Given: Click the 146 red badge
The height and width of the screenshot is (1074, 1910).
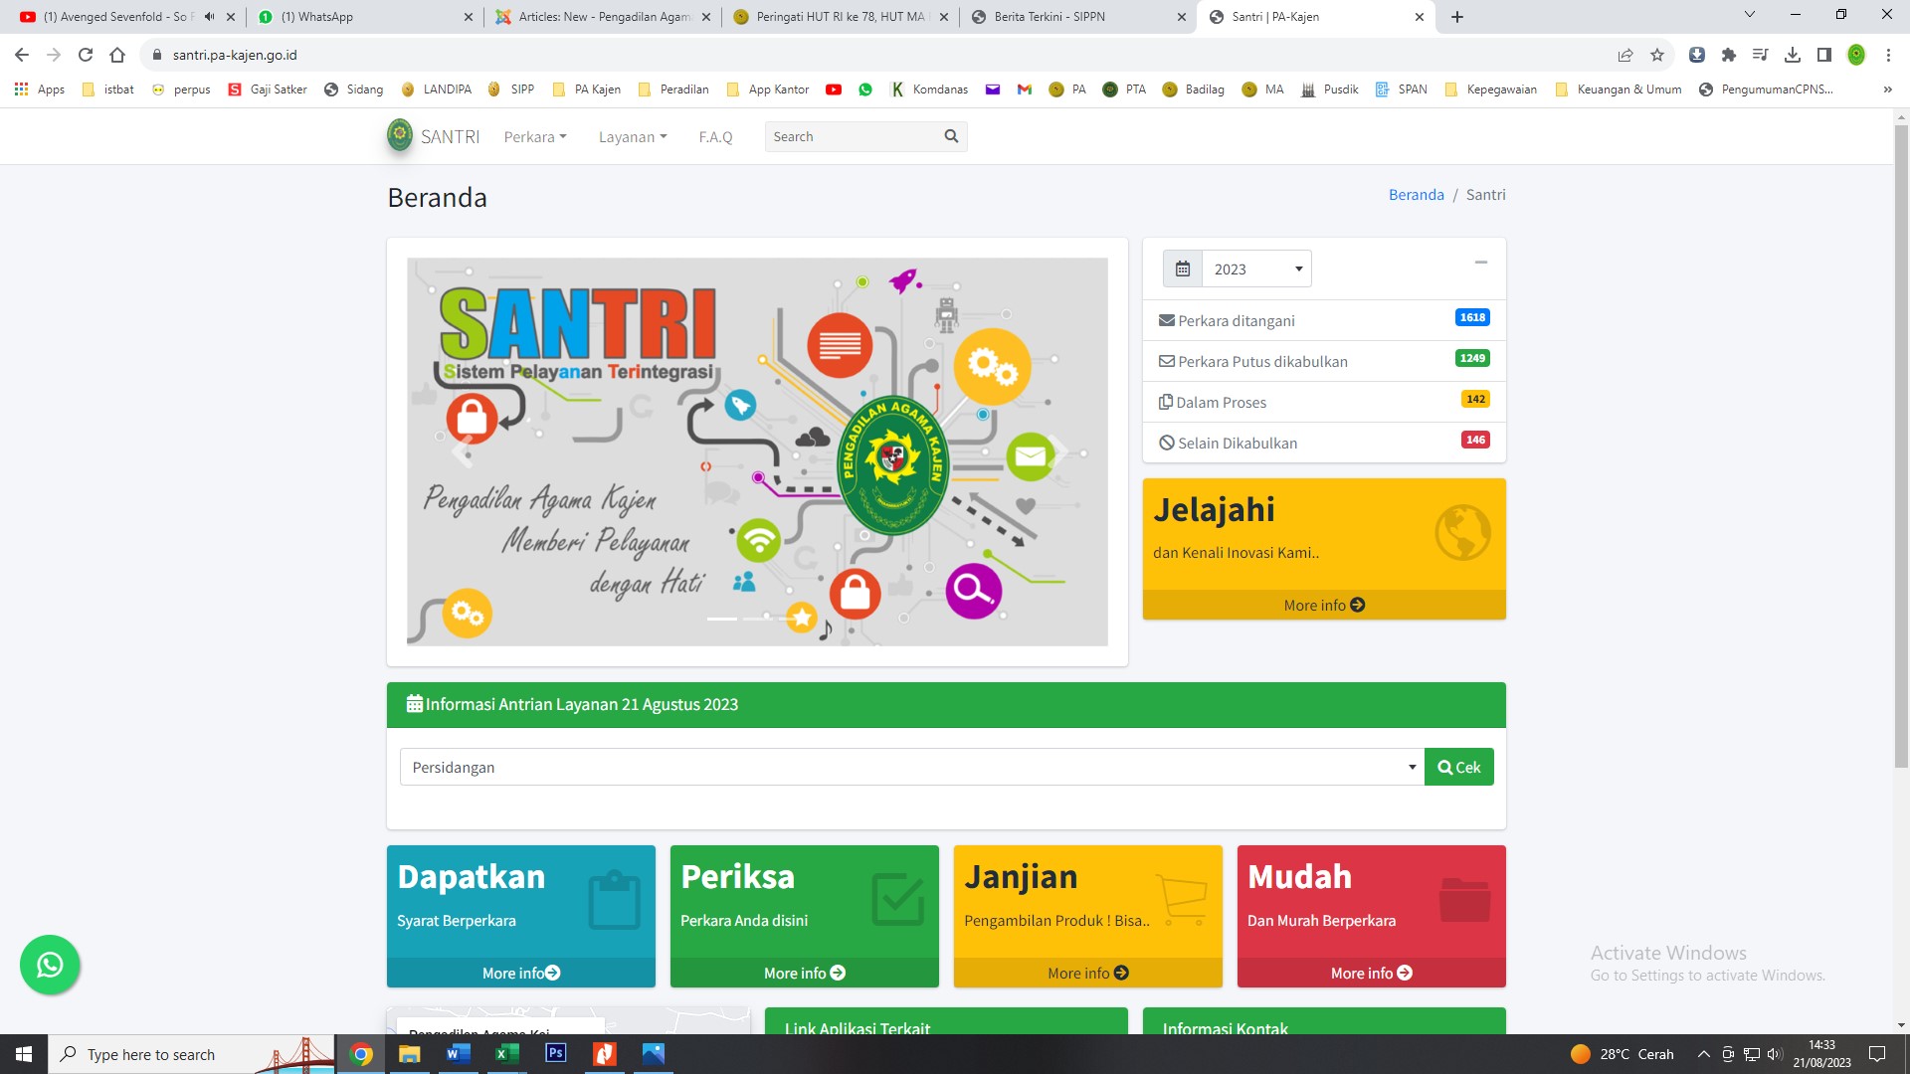Looking at the screenshot, I should point(1475,440).
